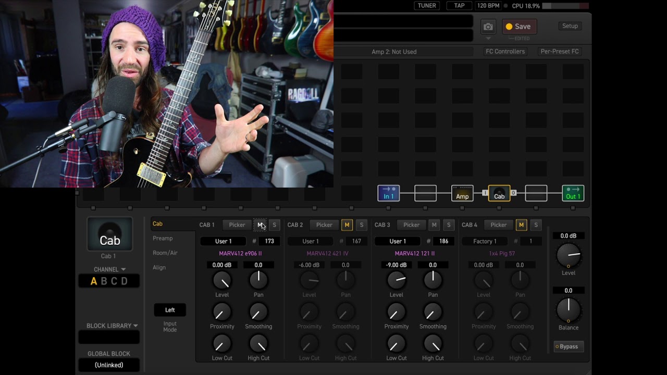Viewport: 667px width, 375px height.
Task: Click the CAB 3 level value -9.00 dB
Action: [397, 265]
